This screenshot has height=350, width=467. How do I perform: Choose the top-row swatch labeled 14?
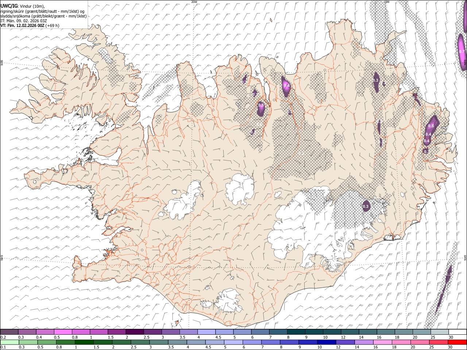click(368, 332)
